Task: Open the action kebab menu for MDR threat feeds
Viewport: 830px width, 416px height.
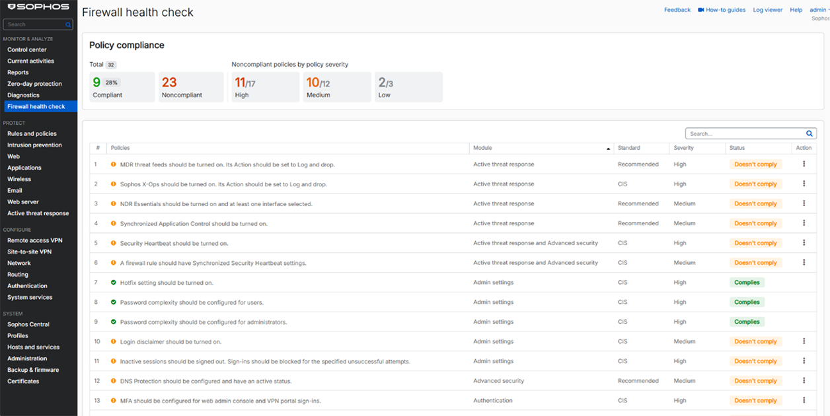Action: 804,164
